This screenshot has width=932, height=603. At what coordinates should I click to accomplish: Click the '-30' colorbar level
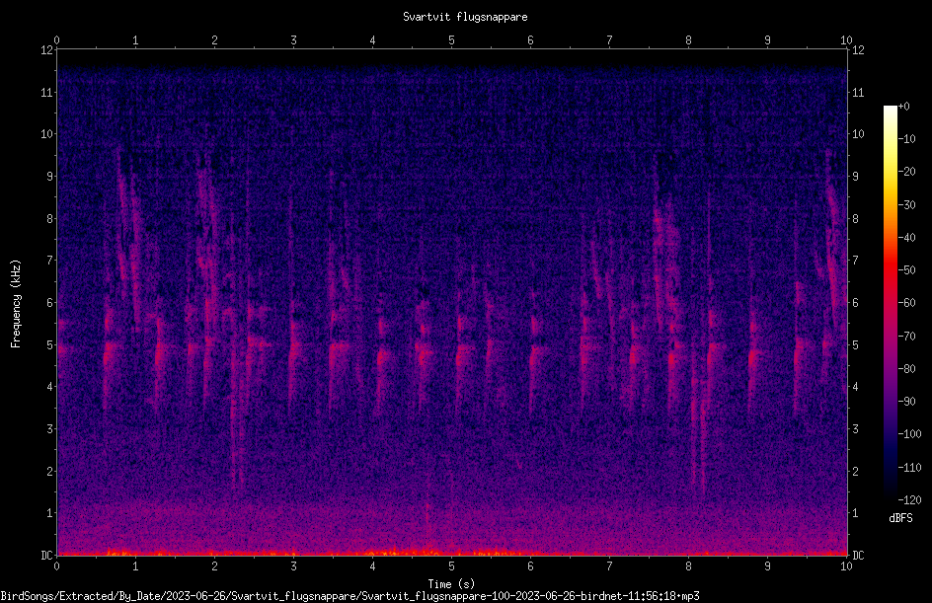point(906,205)
